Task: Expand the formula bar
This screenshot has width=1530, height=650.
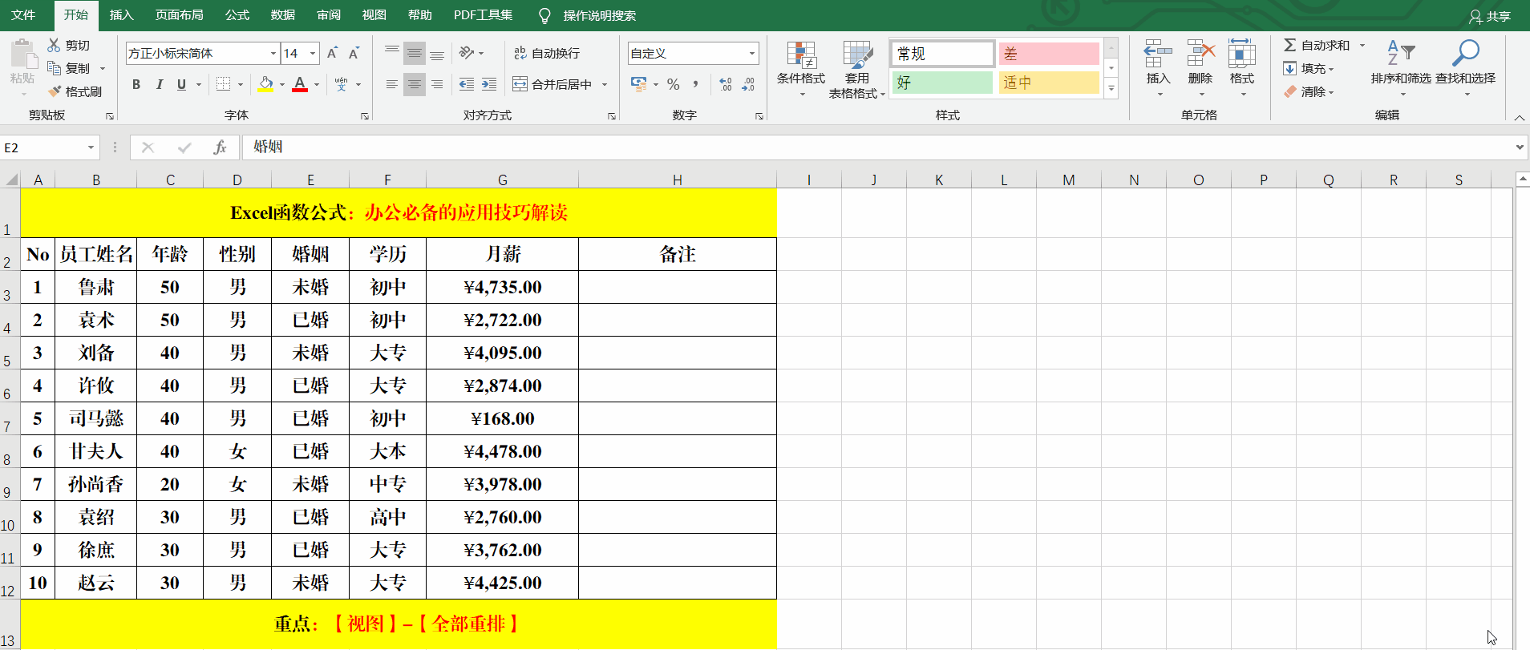Action: (x=1520, y=147)
